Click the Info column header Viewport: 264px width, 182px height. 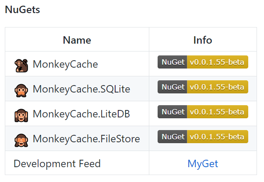pyautogui.click(x=203, y=40)
